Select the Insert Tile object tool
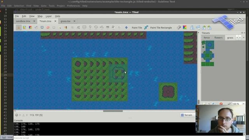Viewport: 249px width, 140px height. click(107, 28)
